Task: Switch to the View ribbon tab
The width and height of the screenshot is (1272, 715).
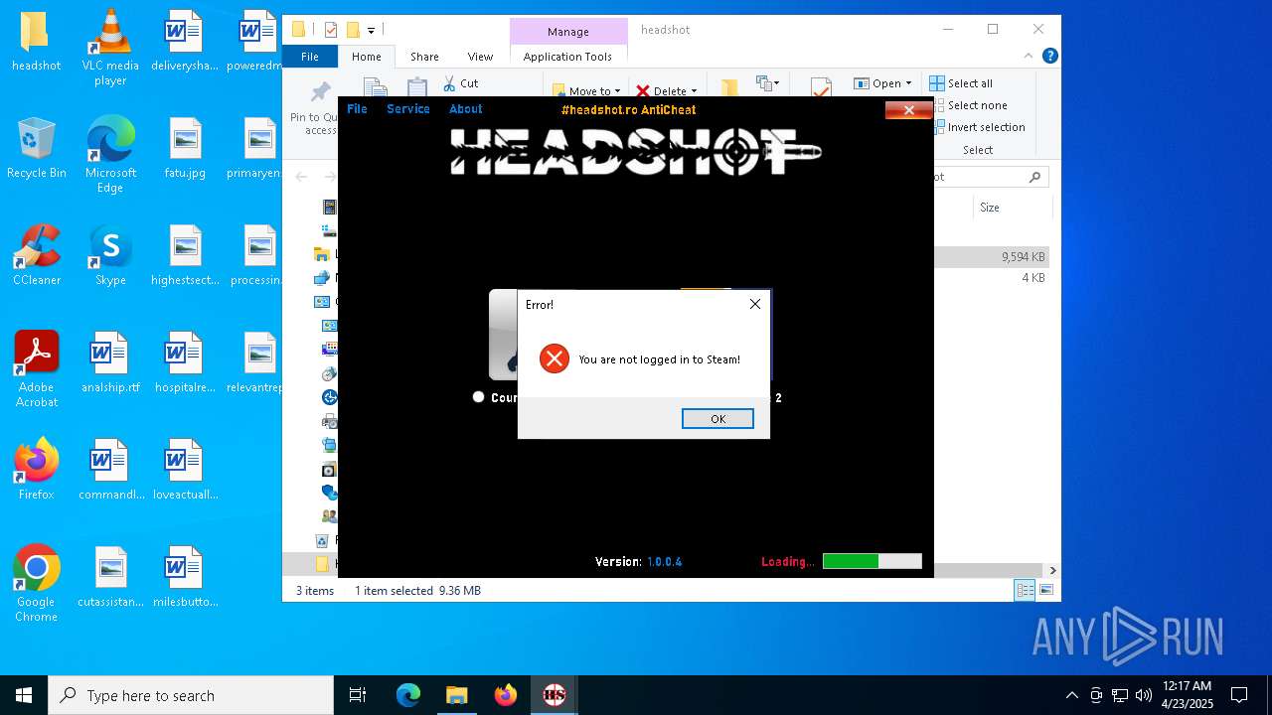Action: pos(480,57)
